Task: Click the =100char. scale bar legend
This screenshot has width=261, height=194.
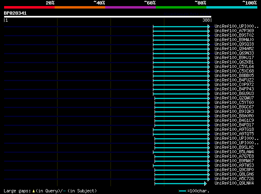Action: pyautogui.click(x=194, y=191)
